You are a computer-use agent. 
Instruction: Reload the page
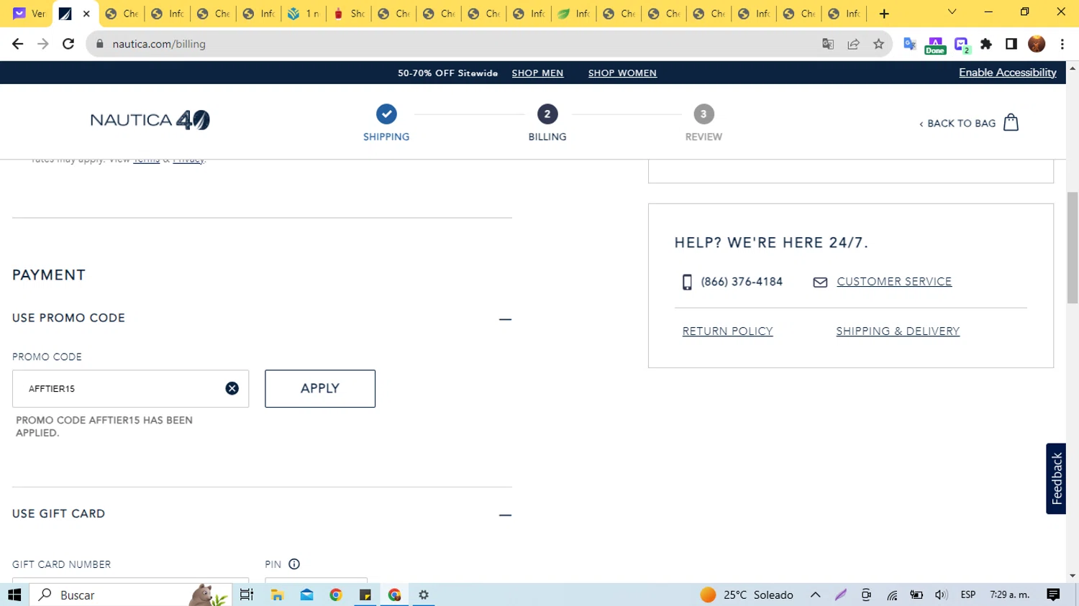(x=68, y=44)
